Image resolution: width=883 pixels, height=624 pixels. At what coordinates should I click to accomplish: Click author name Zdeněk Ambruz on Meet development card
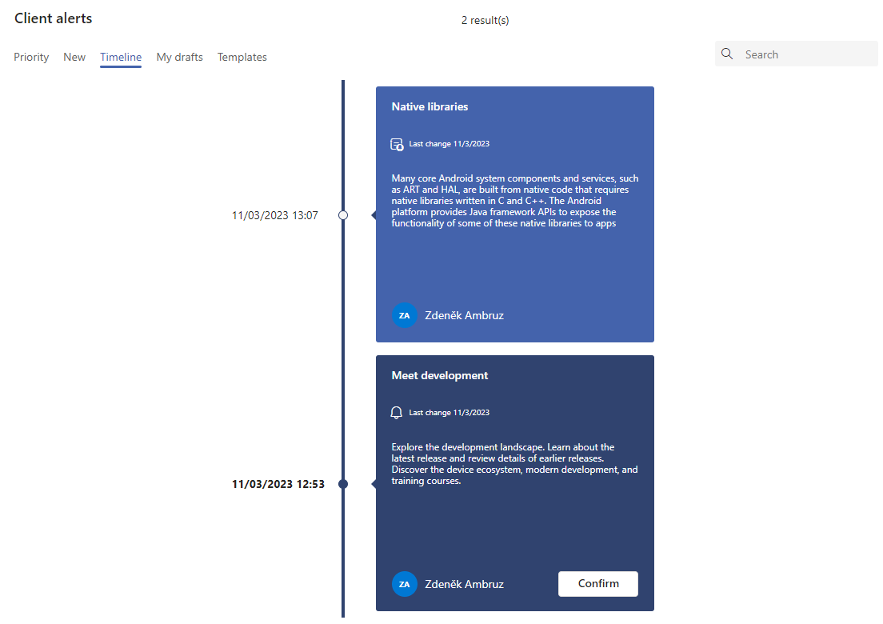point(464,584)
